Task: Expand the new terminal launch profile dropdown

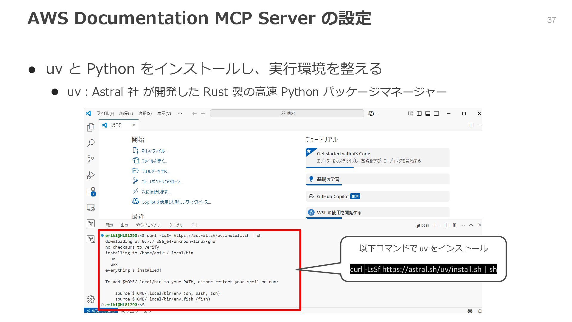Action: [x=439, y=225]
